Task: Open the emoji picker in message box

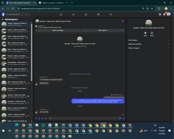Action: (x=120, y=118)
